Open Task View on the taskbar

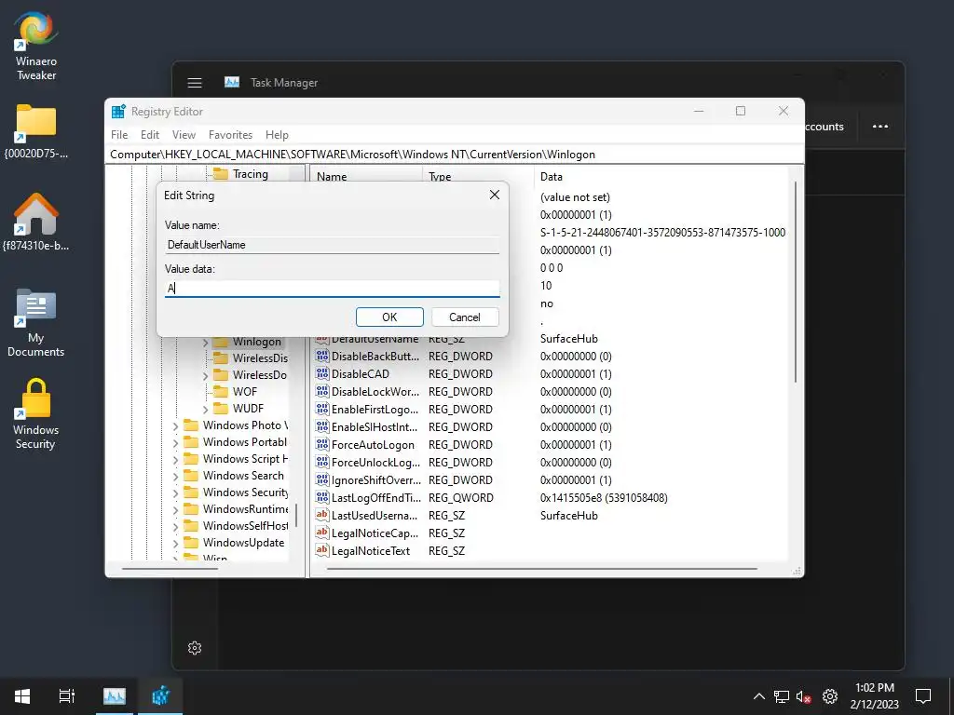(x=67, y=695)
